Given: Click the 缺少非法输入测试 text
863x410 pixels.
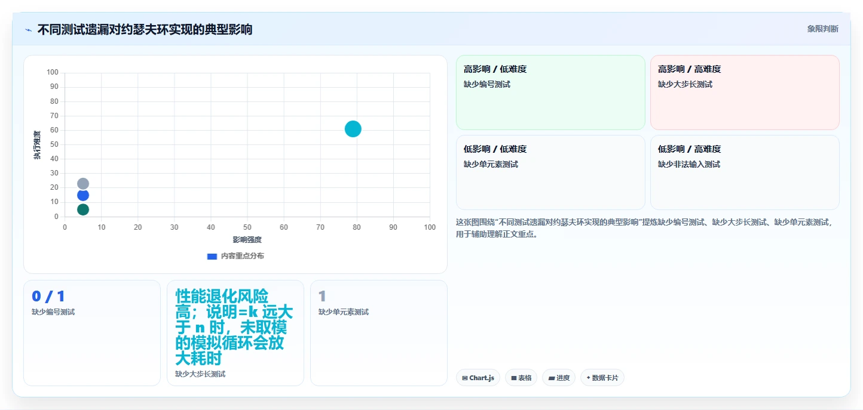Looking at the screenshot, I should 689,164.
